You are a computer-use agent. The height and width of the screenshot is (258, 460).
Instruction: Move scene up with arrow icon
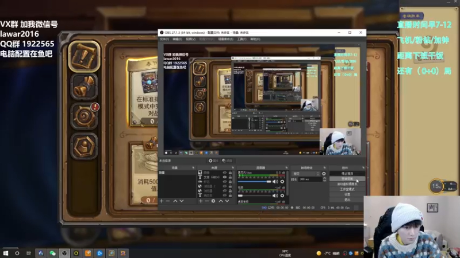tap(175, 201)
